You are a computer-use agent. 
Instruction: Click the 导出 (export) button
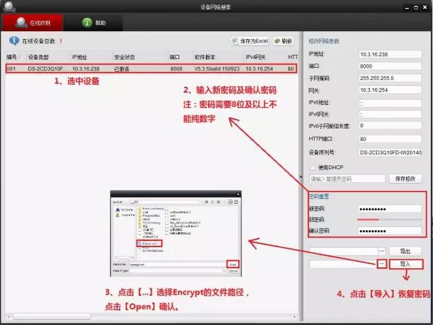pos(405,251)
